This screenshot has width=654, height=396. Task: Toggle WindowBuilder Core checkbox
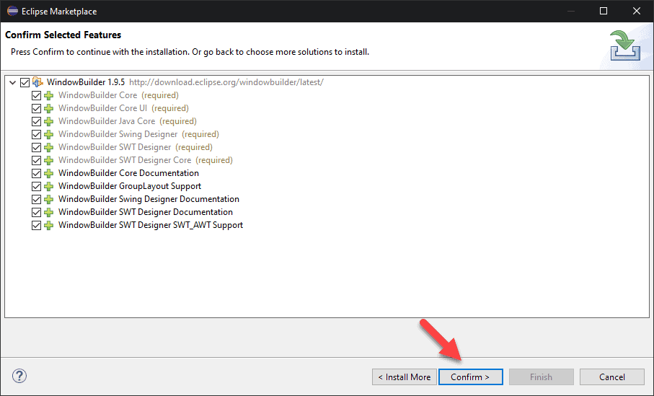tap(36, 95)
